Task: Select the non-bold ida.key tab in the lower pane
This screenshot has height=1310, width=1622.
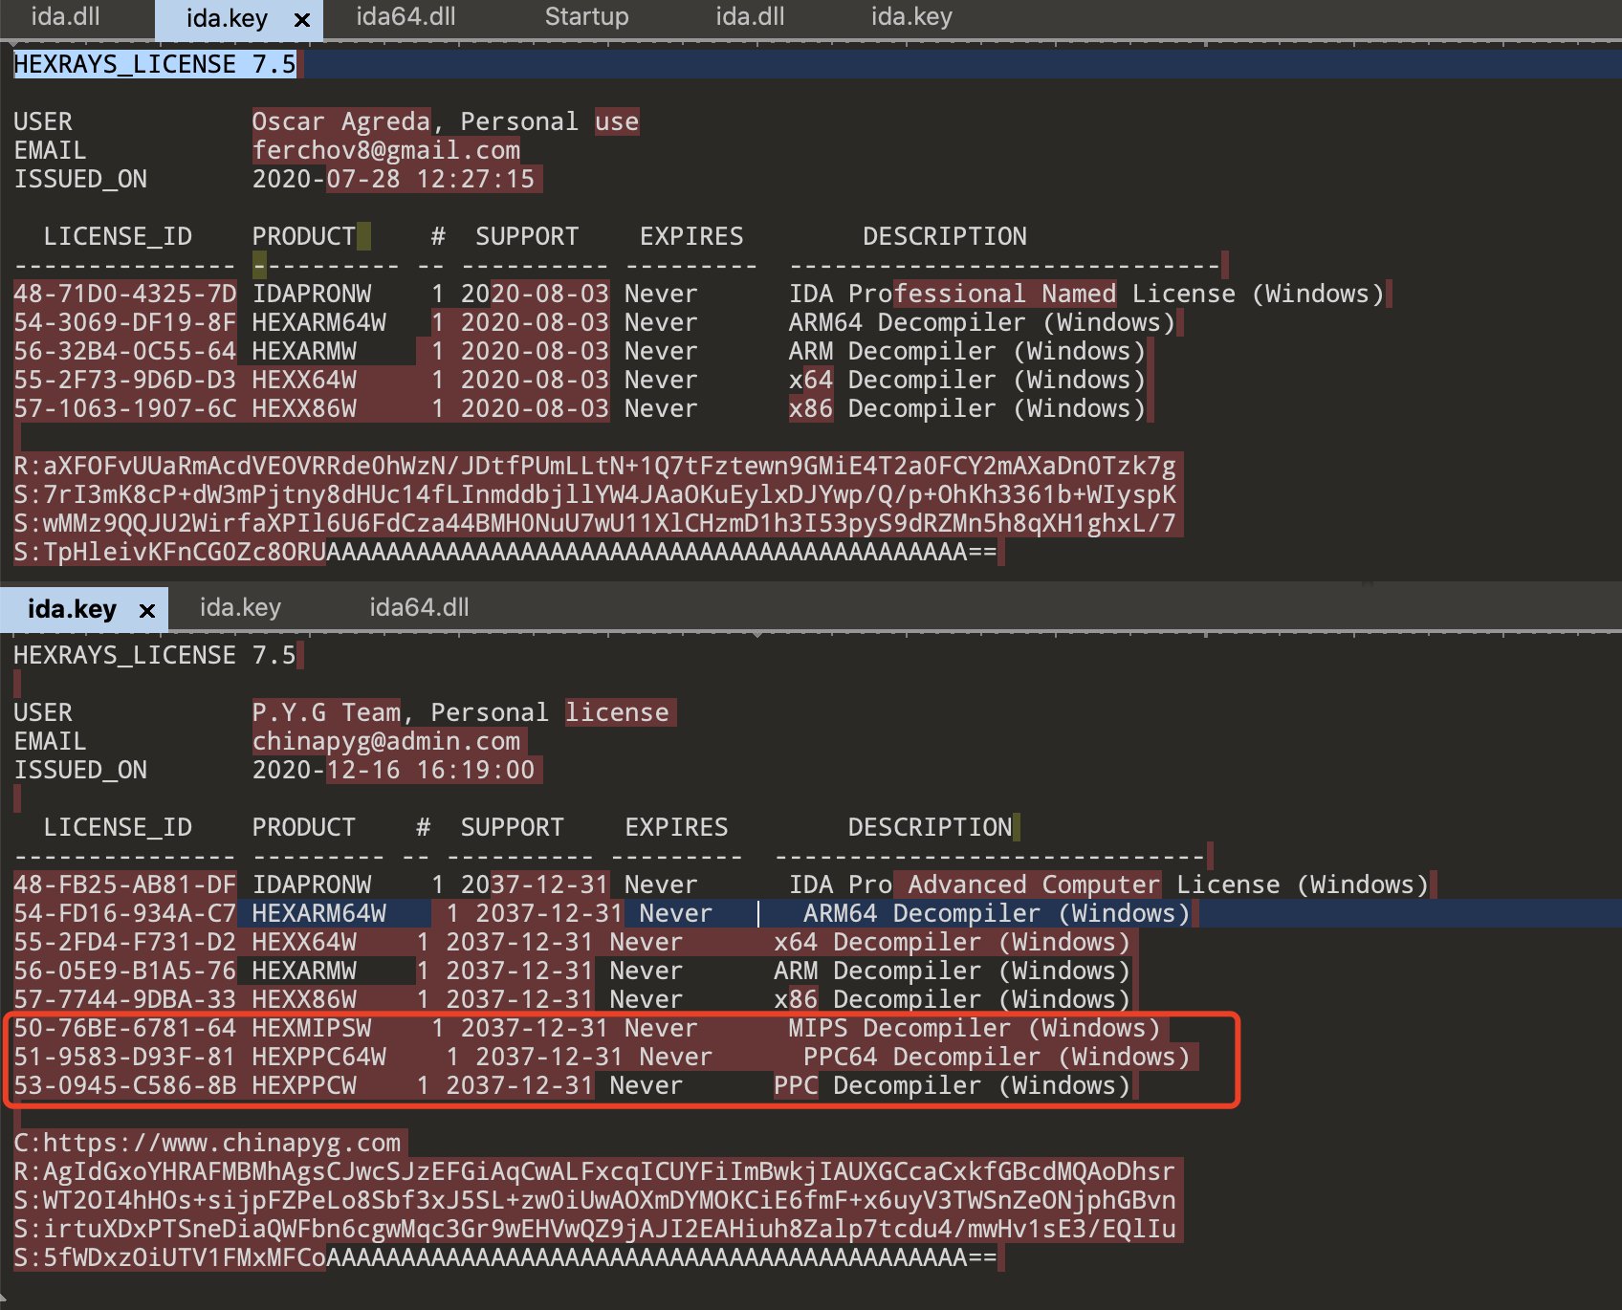Action: 240,608
